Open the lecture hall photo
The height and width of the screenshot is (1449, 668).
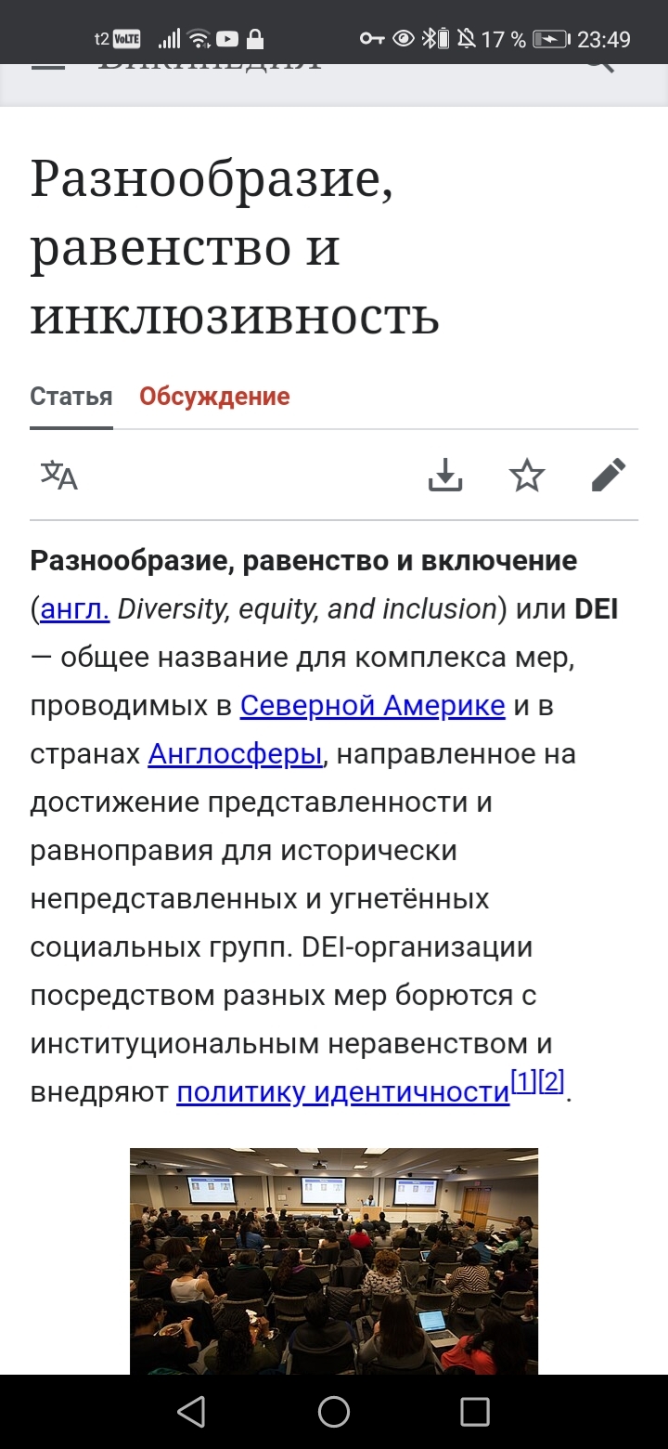point(334,1260)
